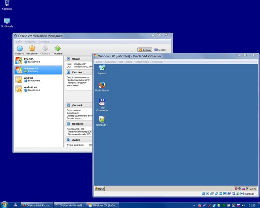The image size is (260, 208).
Task: Open Машина menu in VirtualBox Manager
Action: tap(30, 41)
